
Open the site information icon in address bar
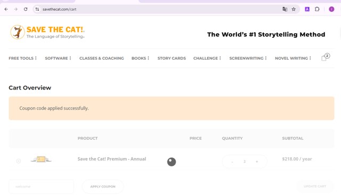[37, 9]
